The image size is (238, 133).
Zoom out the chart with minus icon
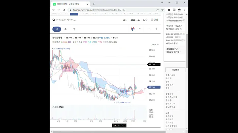(x=149, y=29)
